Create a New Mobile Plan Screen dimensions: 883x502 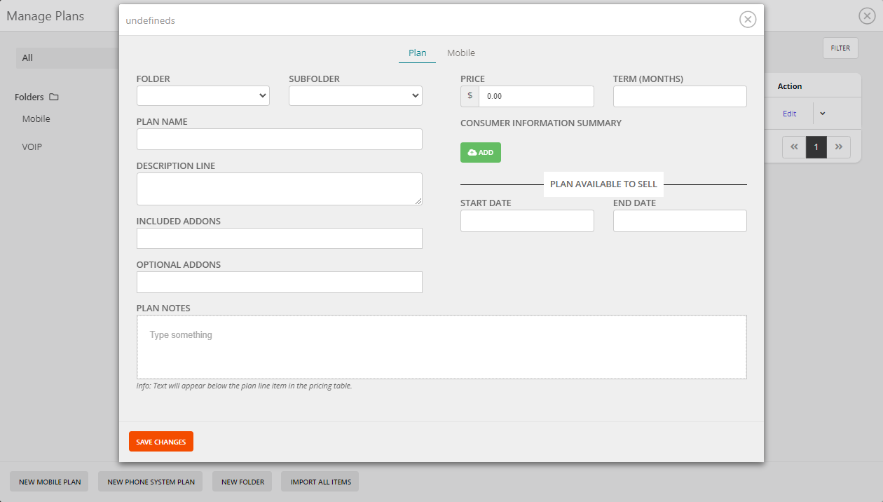tap(48, 482)
